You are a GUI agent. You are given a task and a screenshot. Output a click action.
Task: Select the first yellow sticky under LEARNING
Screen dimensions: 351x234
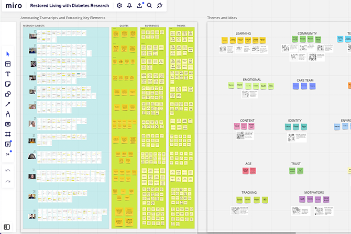click(x=225, y=40)
